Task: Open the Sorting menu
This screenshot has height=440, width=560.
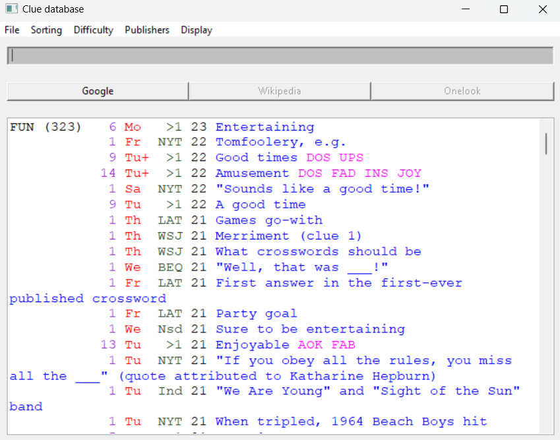Action: point(46,30)
